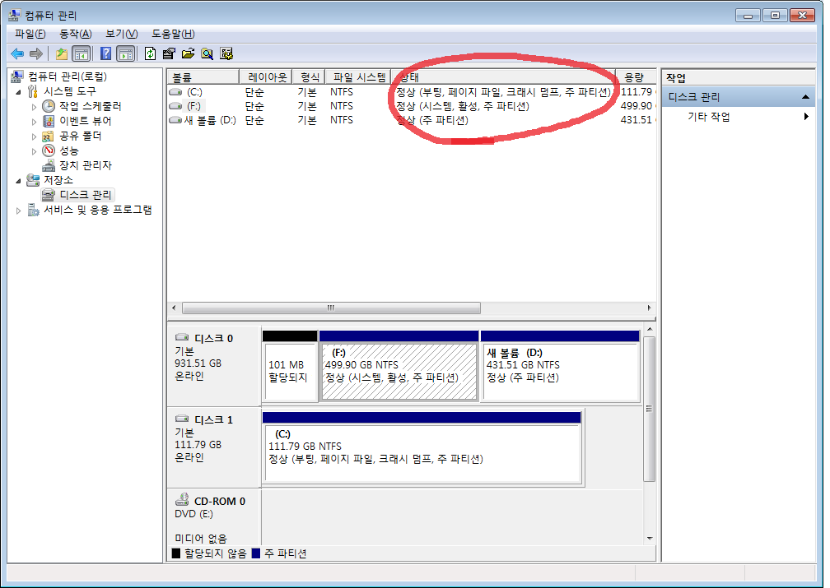
Task: Select the (F:) 499.90 GB partition block
Action: (x=399, y=371)
